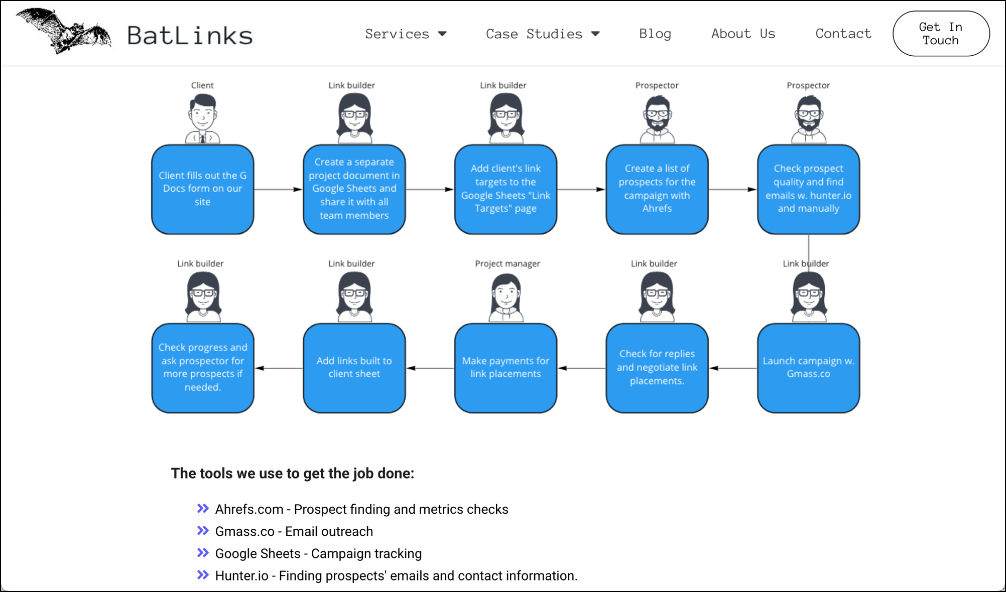Click the 'Check for replies and negotiate' box
The image size is (1006, 592).
(x=657, y=368)
